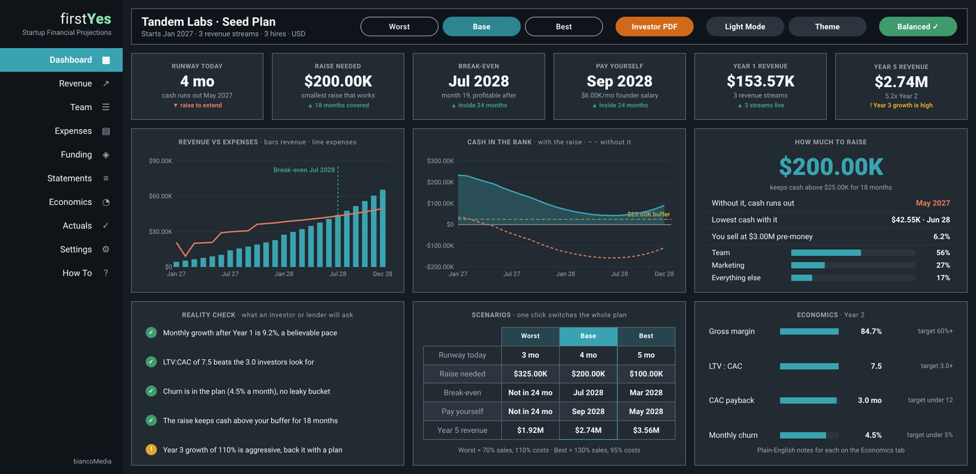Click the $325.00K Worst raise needed cell

[x=531, y=374]
